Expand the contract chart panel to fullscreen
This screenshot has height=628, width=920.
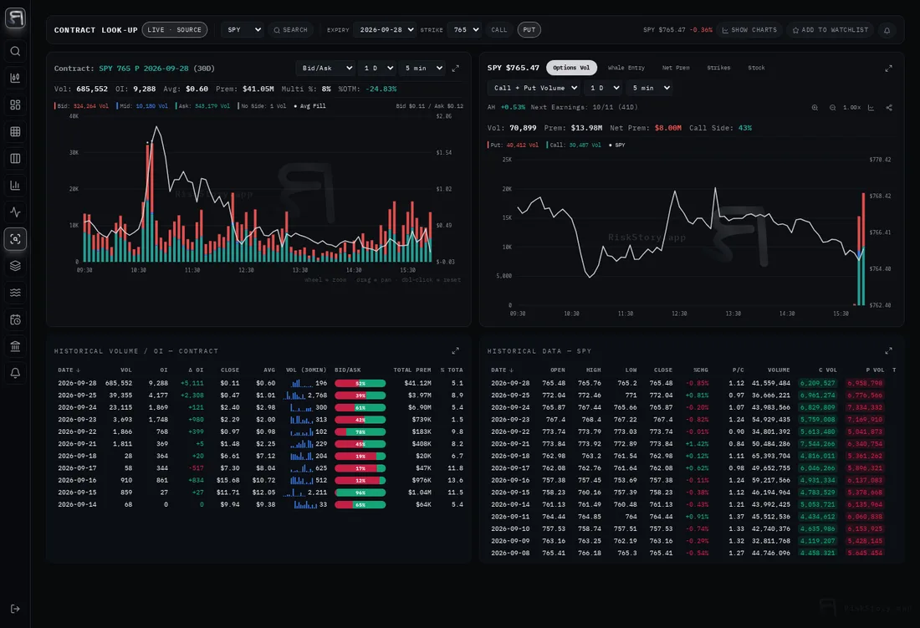coord(455,69)
